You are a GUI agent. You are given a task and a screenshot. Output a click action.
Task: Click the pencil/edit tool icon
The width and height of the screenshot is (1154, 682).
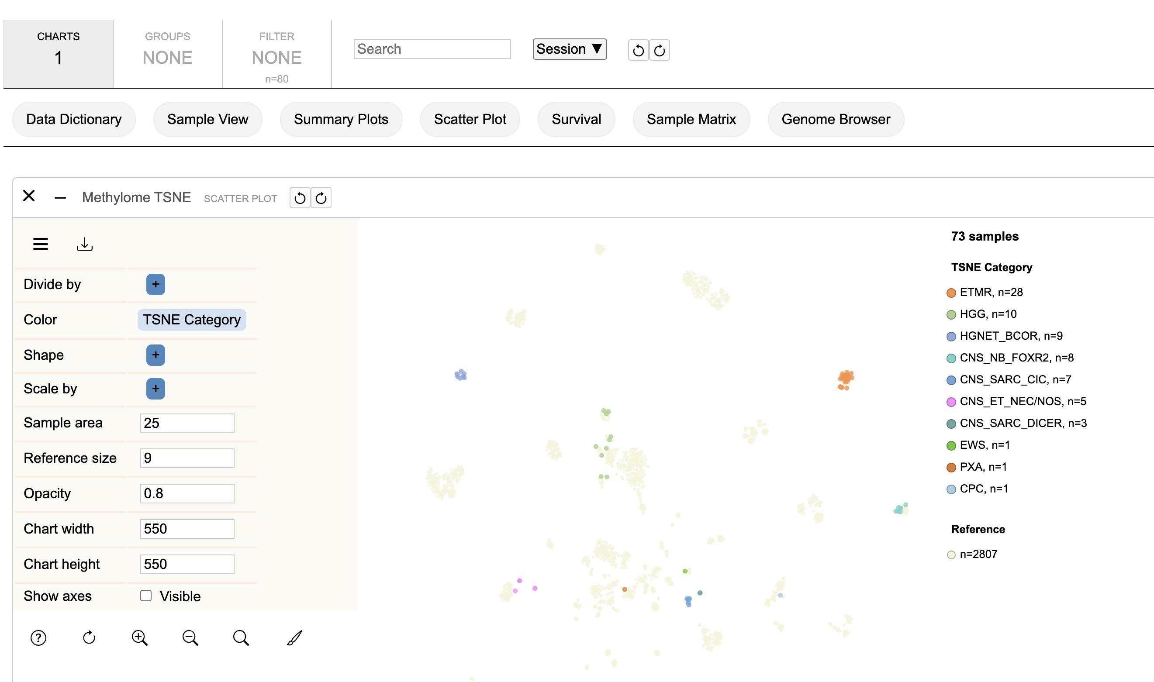pyautogui.click(x=296, y=637)
